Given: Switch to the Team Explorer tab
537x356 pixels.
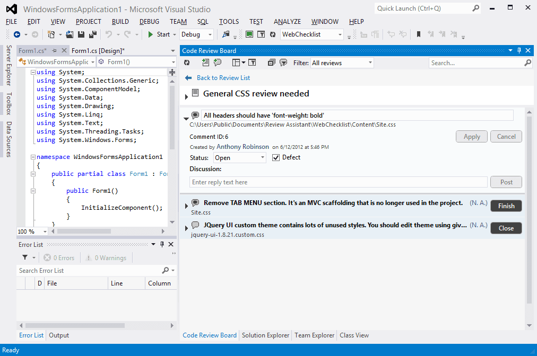Looking at the screenshot, I should 314,335.
